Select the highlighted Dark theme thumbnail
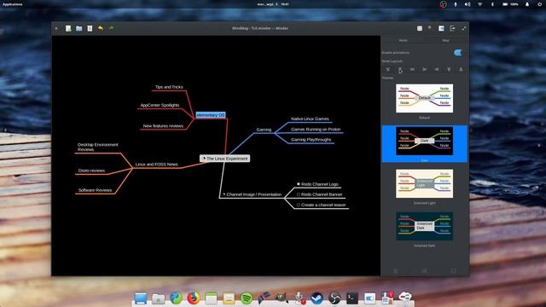Screen dimensions: 546x307 pyautogui.click(x=425, y=141)
